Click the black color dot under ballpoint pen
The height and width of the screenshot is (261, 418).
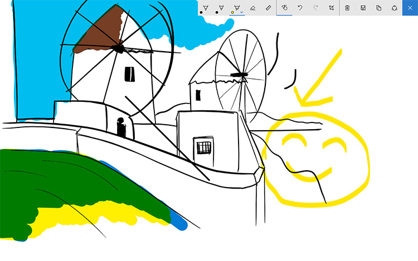click(201, 12)
